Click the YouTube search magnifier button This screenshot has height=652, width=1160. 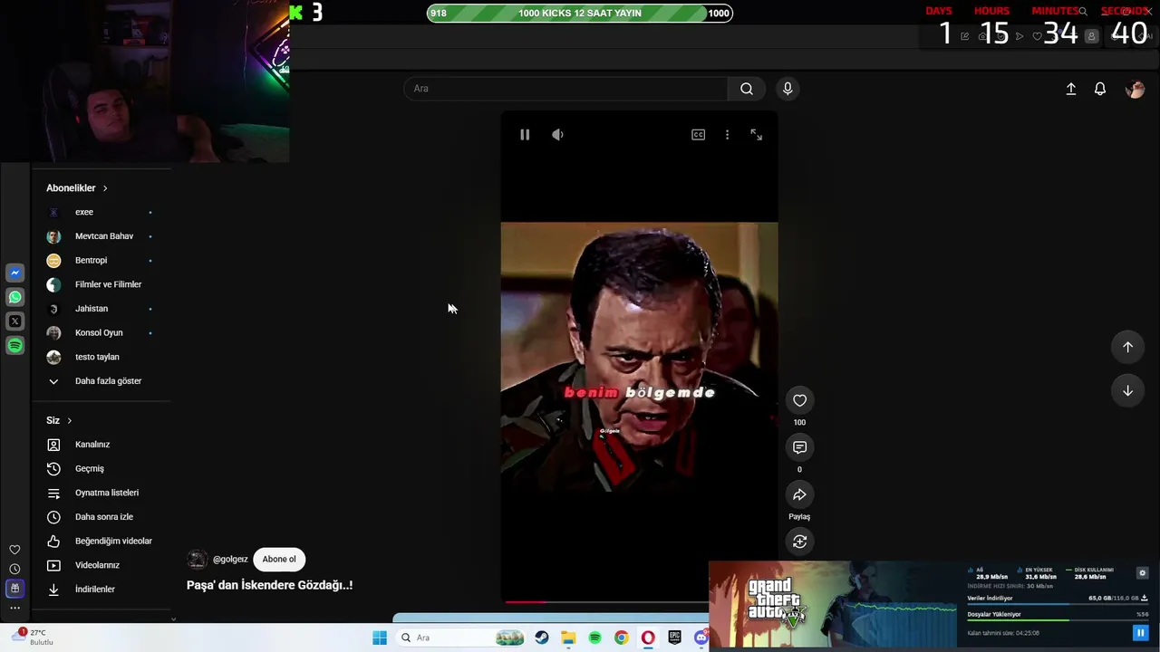(x=747, y=89)
